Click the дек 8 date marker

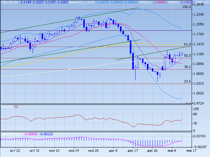click(113, 151)
